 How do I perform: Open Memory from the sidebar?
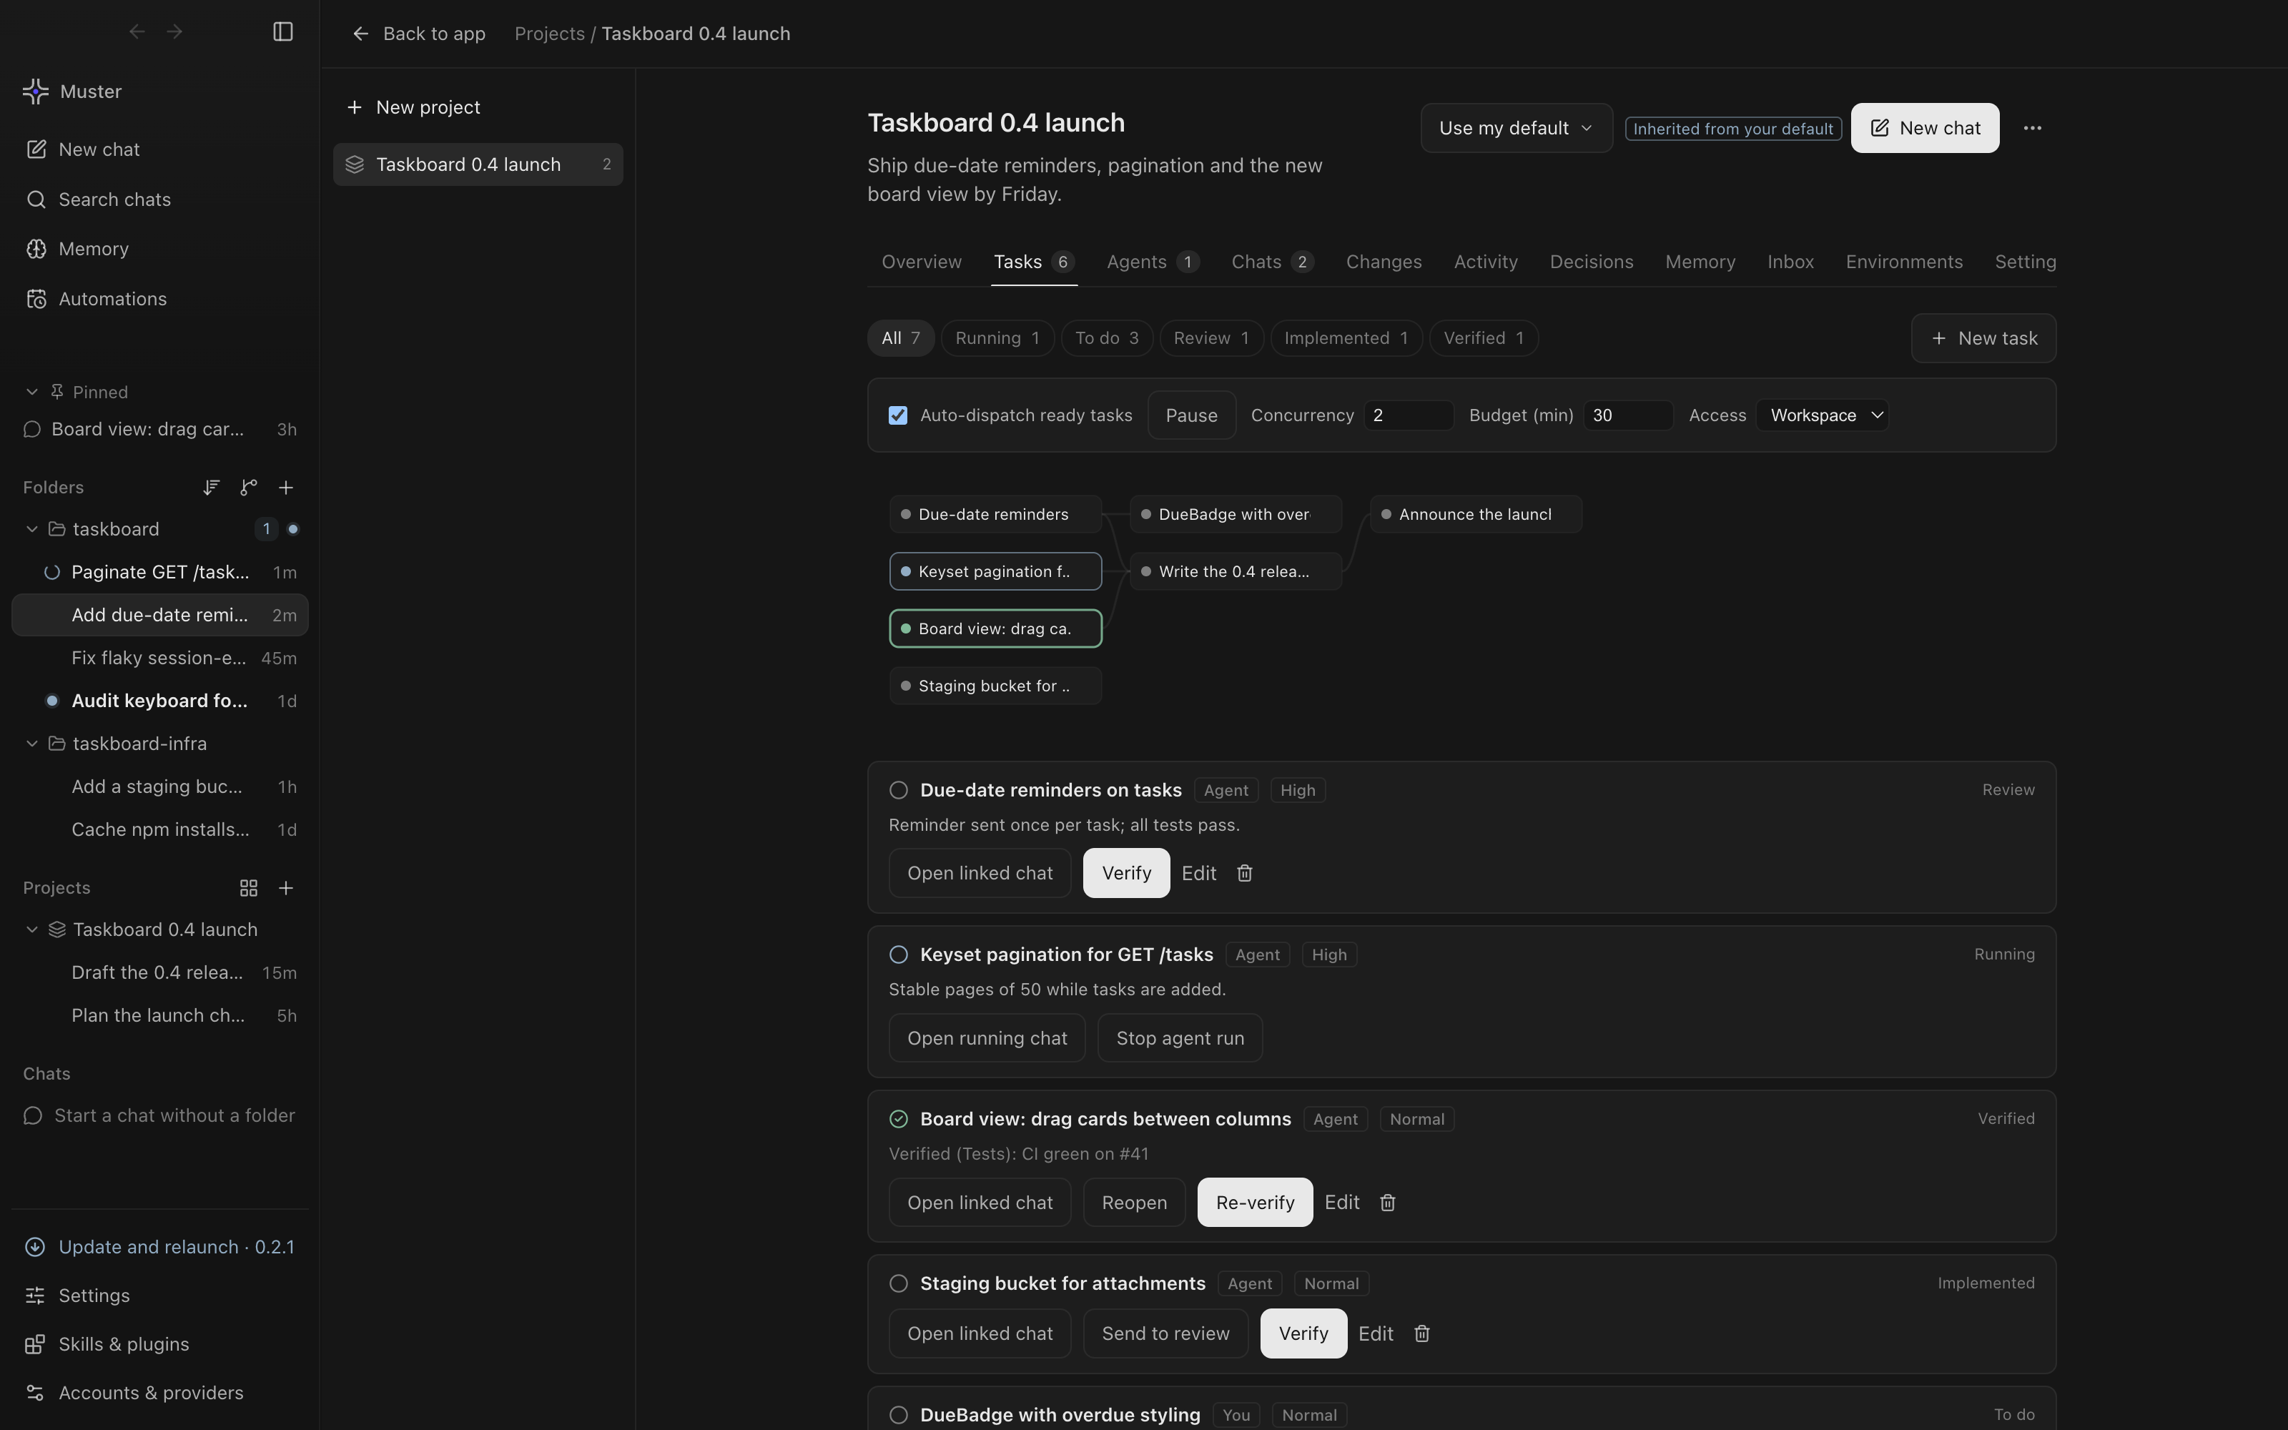click(x=159, y=249)
